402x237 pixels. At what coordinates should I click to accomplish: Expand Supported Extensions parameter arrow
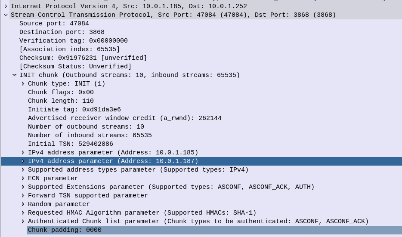coord(23,187)
